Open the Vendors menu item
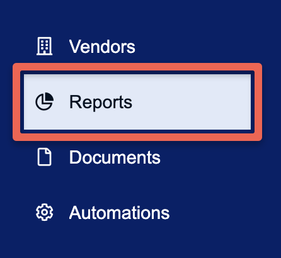 (137, 46)
